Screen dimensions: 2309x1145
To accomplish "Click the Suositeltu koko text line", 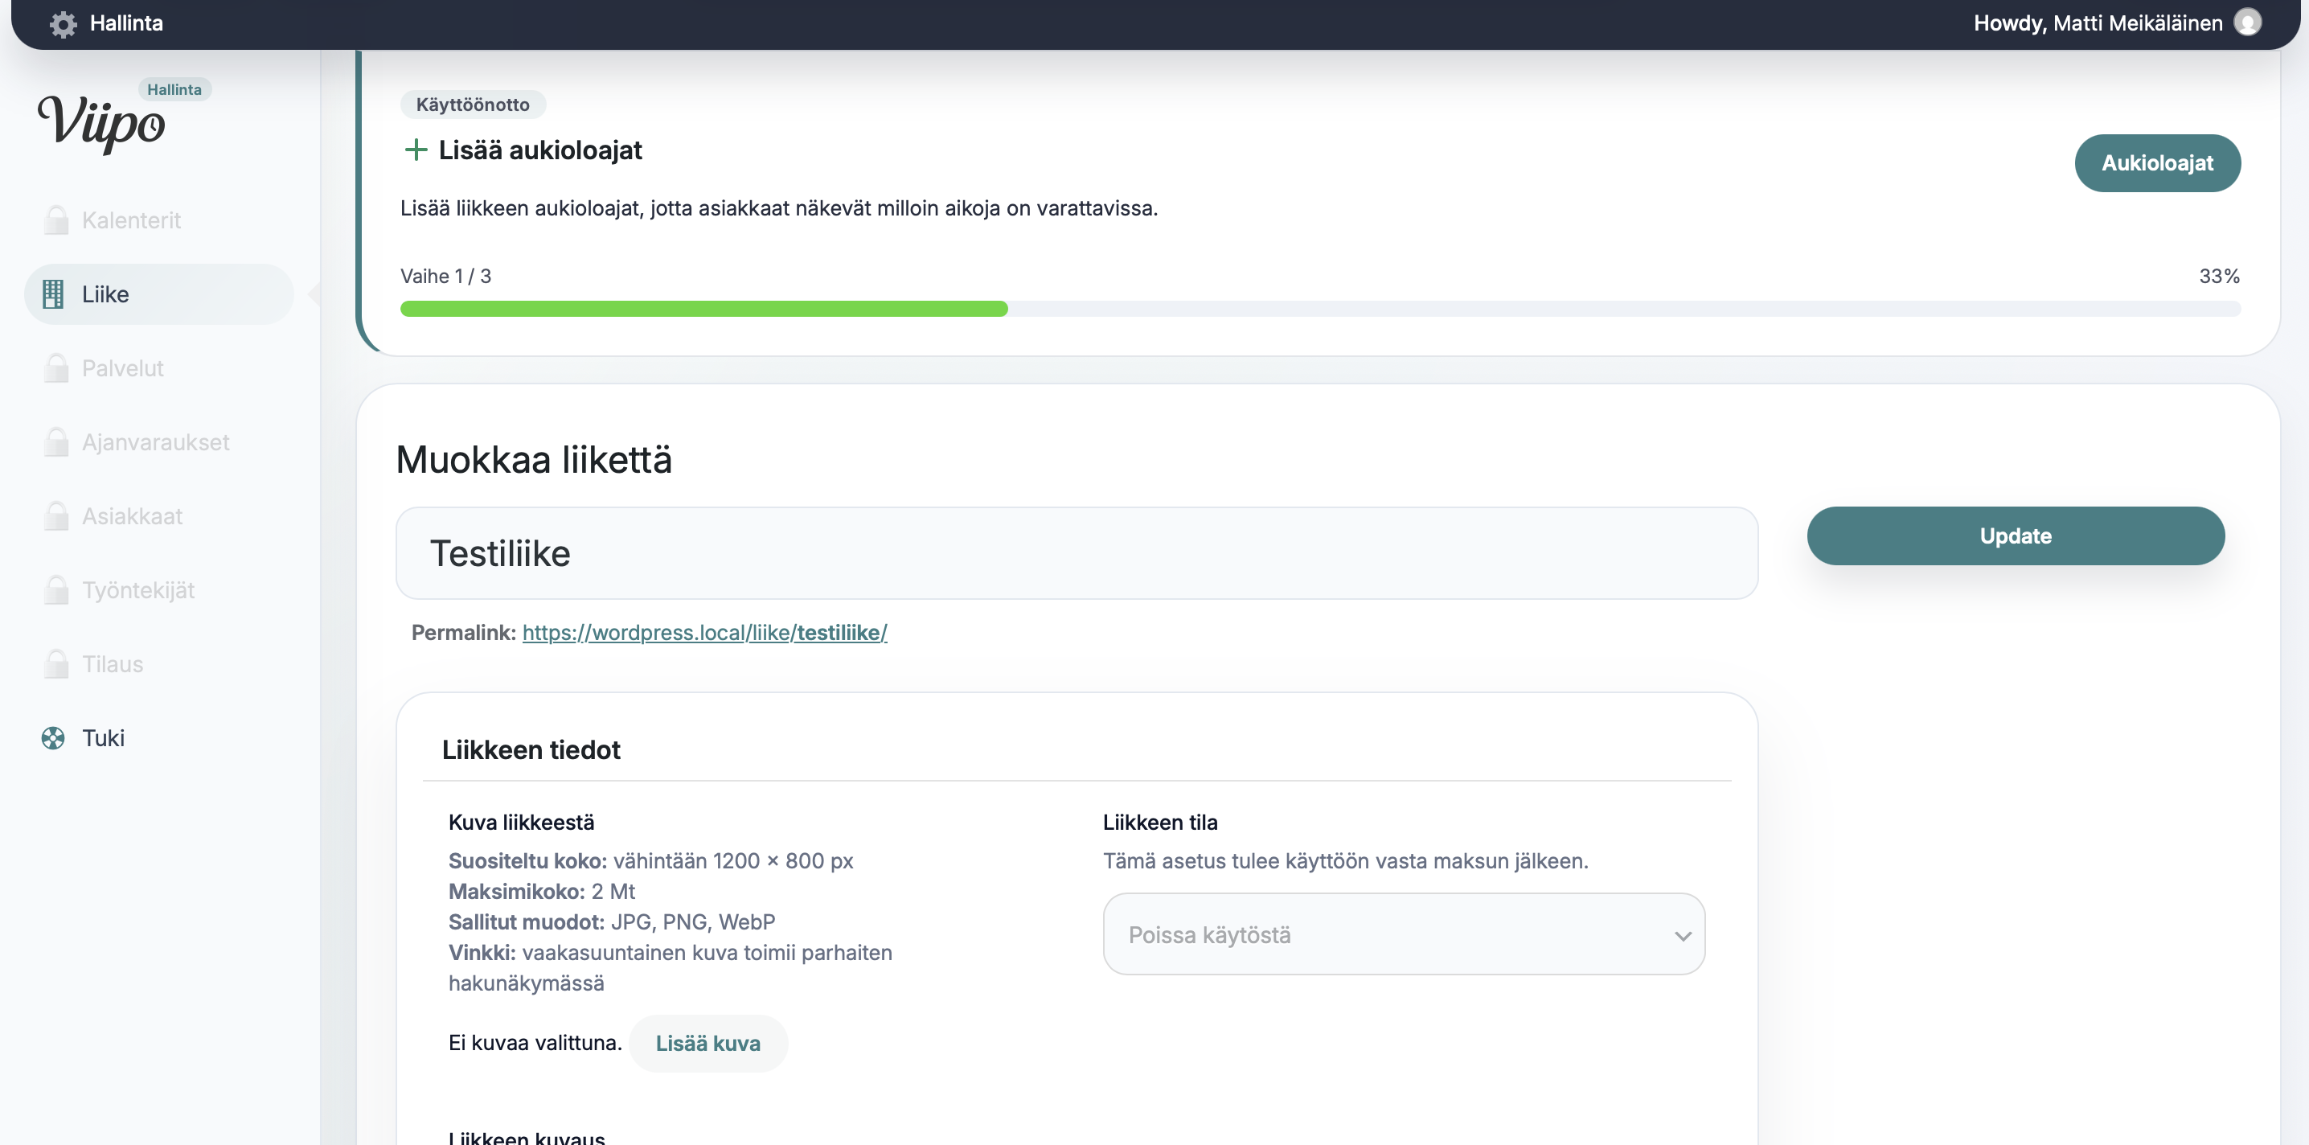I will [650, 861].
